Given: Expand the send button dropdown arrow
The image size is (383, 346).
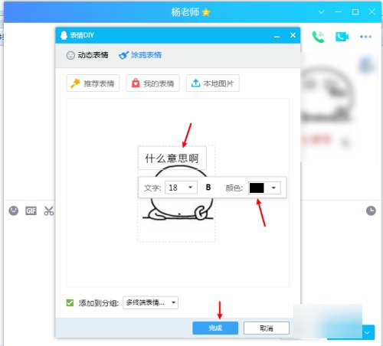Looking at the screenshot, I should coord(367,333).
